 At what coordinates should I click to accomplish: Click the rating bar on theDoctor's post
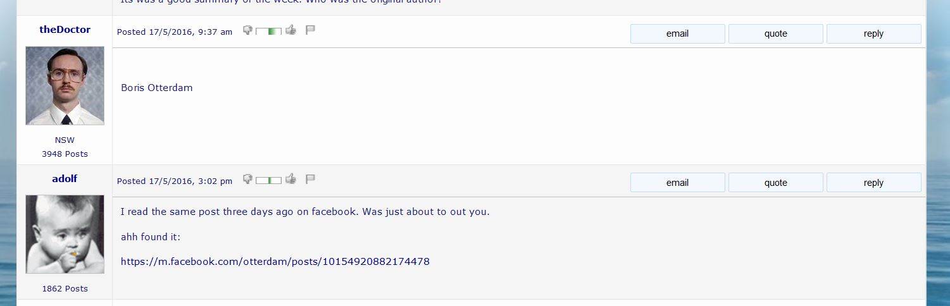click(x=268, y=31)
